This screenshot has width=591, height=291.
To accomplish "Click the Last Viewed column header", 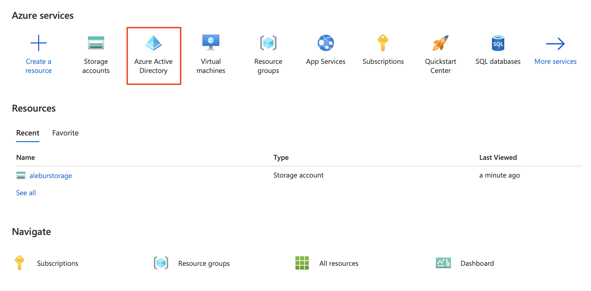I will tap(498, 157).
